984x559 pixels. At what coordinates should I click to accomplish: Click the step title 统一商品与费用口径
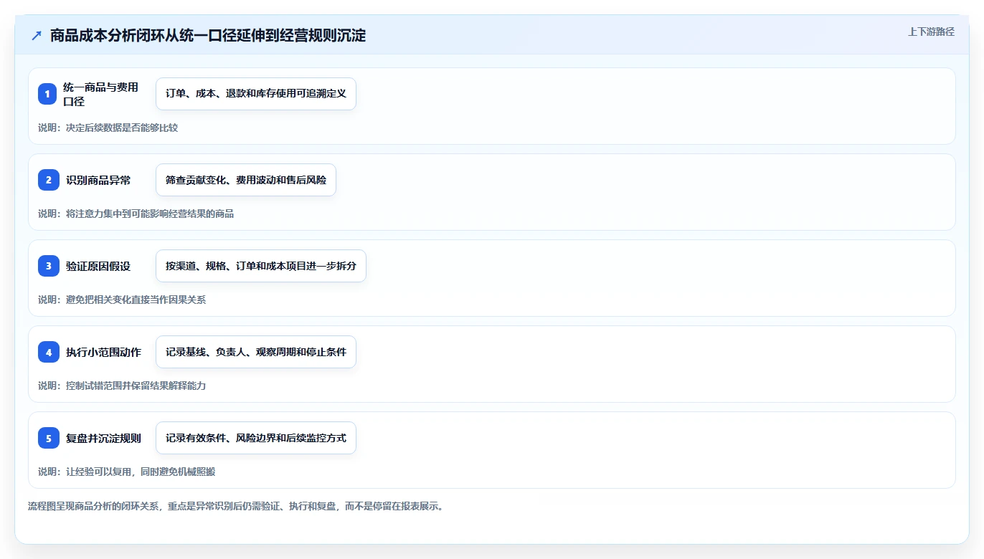[x=100, y=94]
